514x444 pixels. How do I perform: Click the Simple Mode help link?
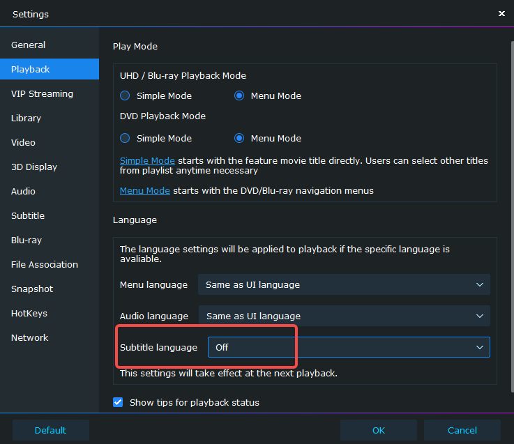pos(147,161)
